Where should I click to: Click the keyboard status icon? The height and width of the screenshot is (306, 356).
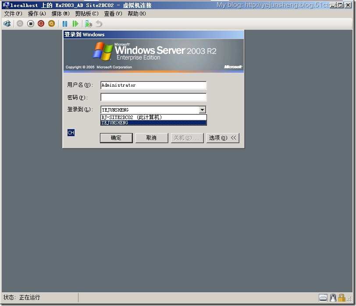point(323,298)
